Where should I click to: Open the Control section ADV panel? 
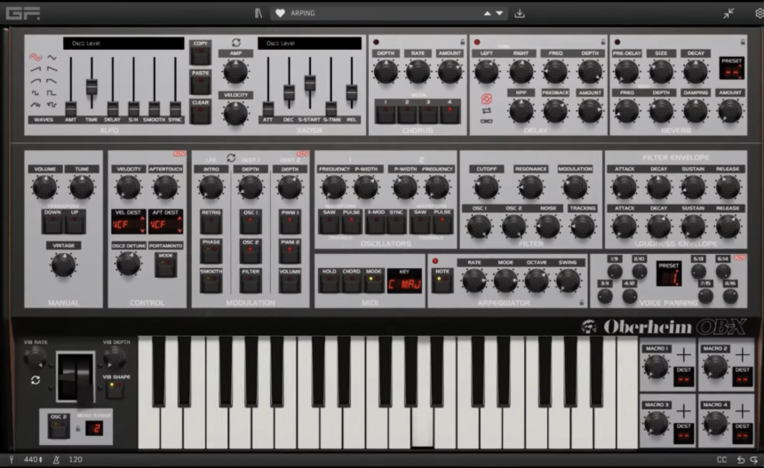179,154
